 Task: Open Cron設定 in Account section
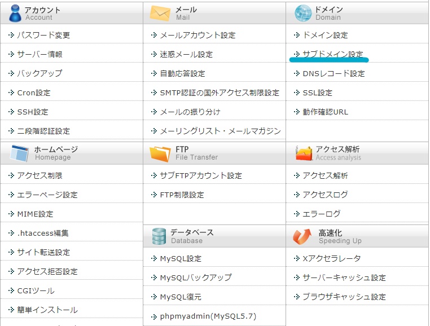point(33,92)
